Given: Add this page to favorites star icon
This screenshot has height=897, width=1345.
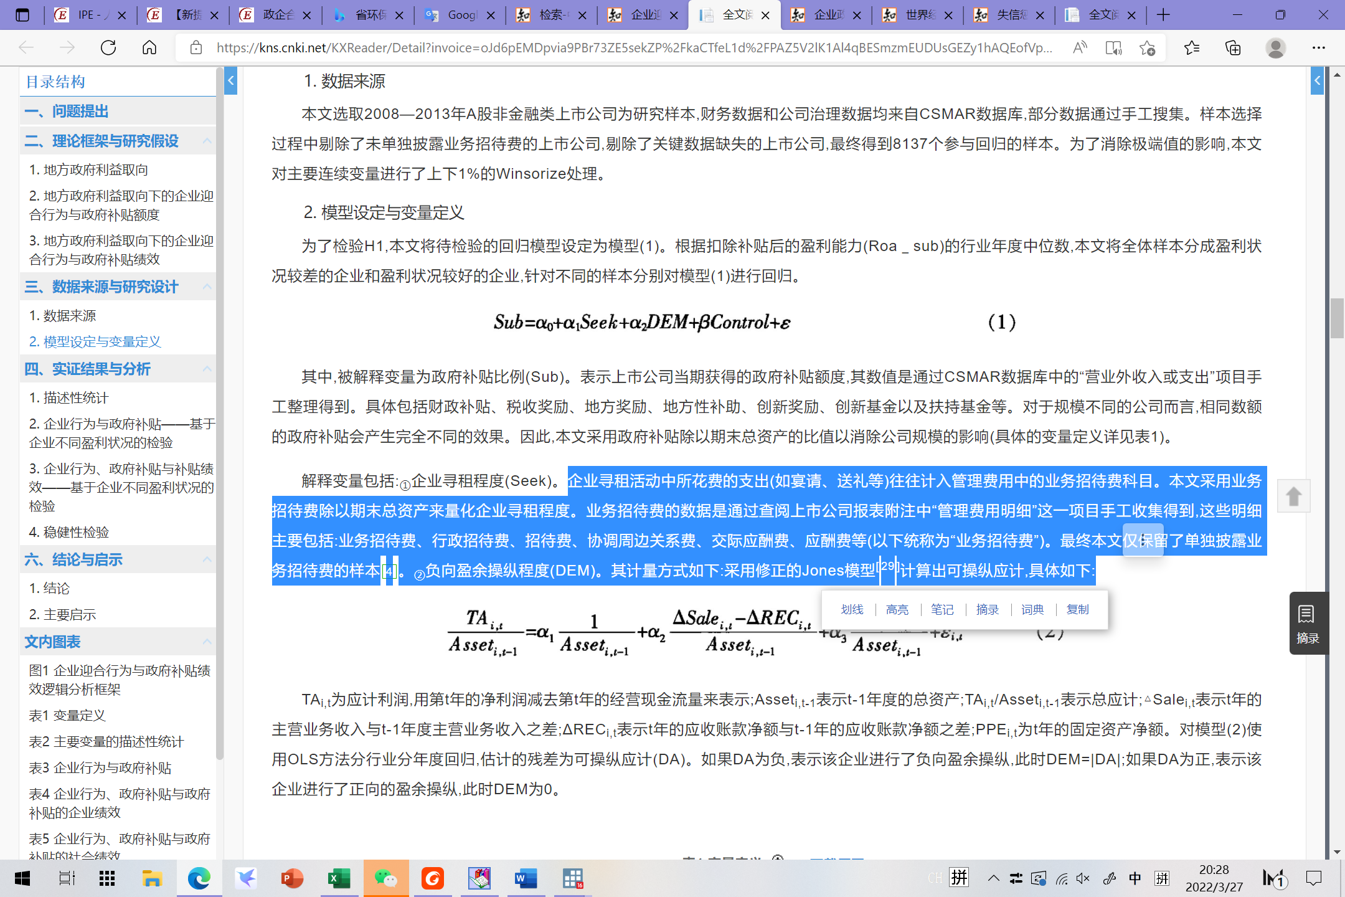Looking at the screenshot, I should pyautogui.click(x=1147, y=48).
